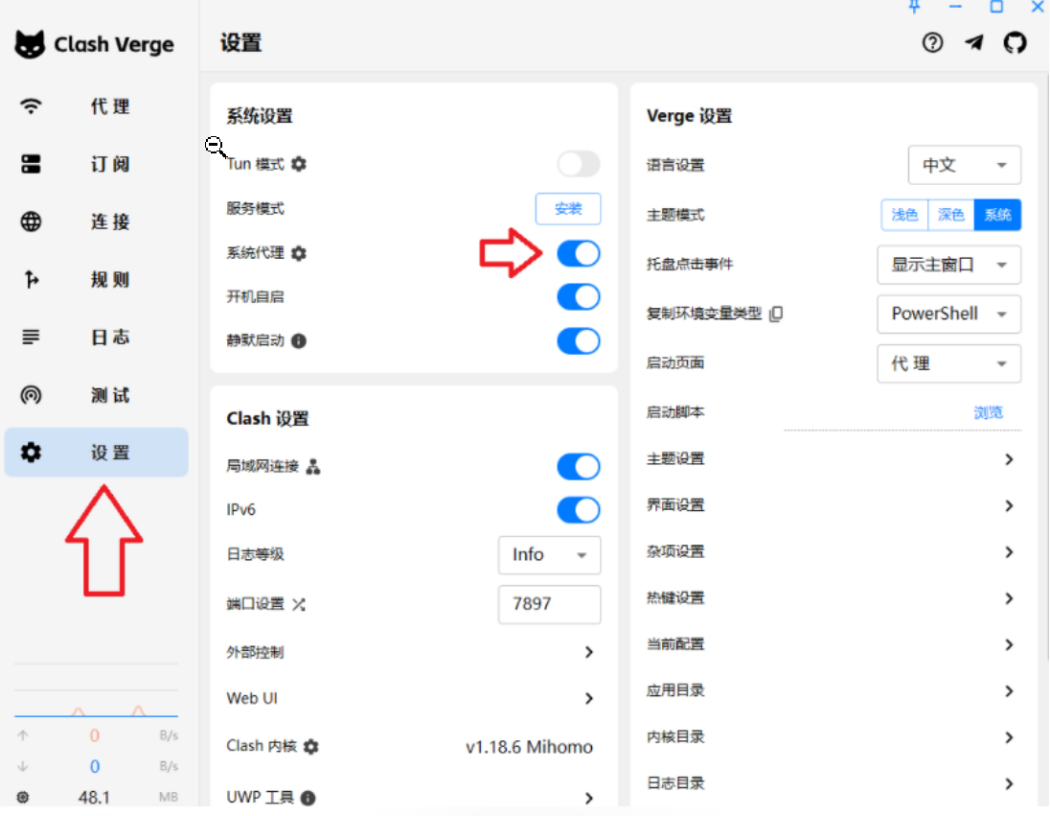The image size is (1050, 816).
Task: Click the port field 7897
Action: pyautogui.click(x=549, y=605)
